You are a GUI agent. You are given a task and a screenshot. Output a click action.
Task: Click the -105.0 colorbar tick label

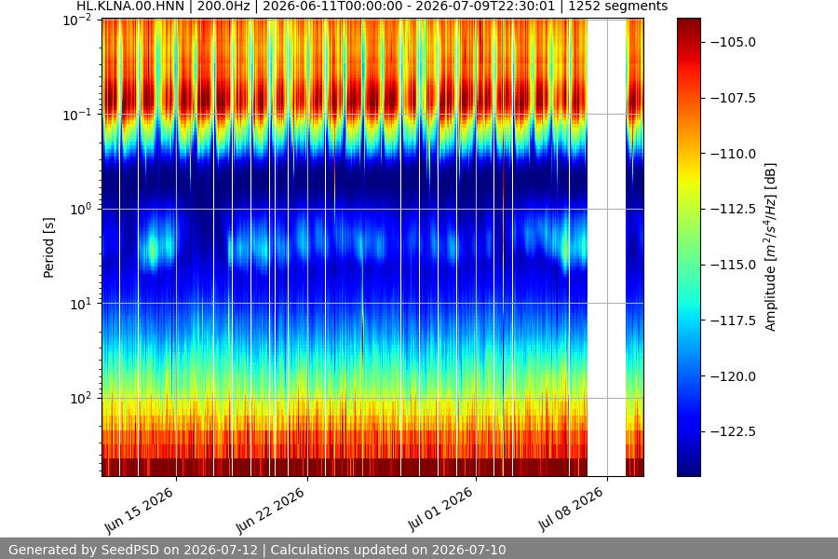point(734,42)
